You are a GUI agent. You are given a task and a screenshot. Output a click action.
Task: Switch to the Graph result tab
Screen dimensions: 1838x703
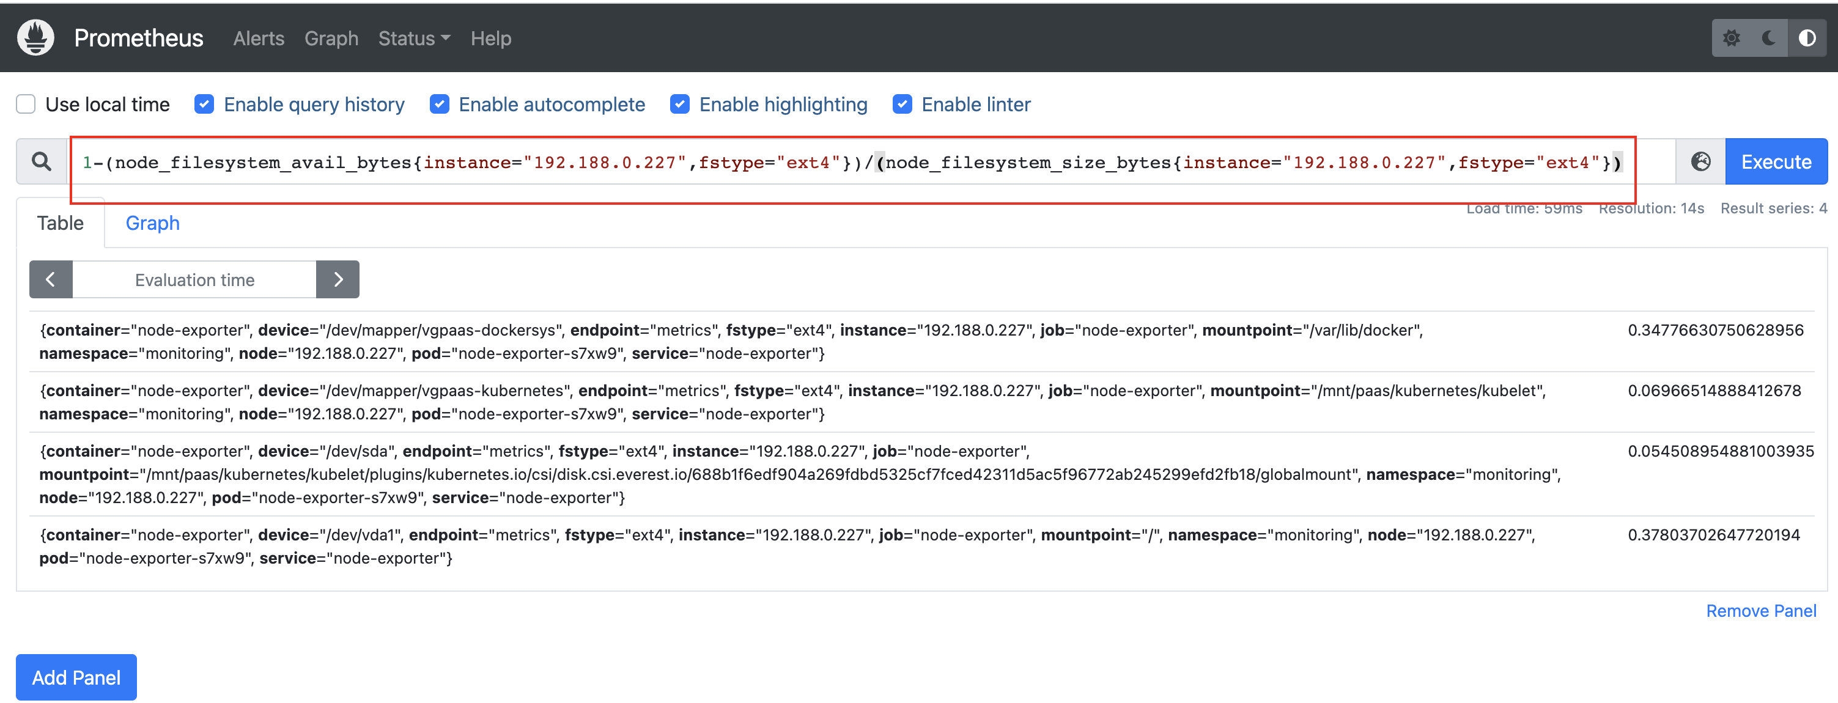pyautogui.click(x=152, y=223)
